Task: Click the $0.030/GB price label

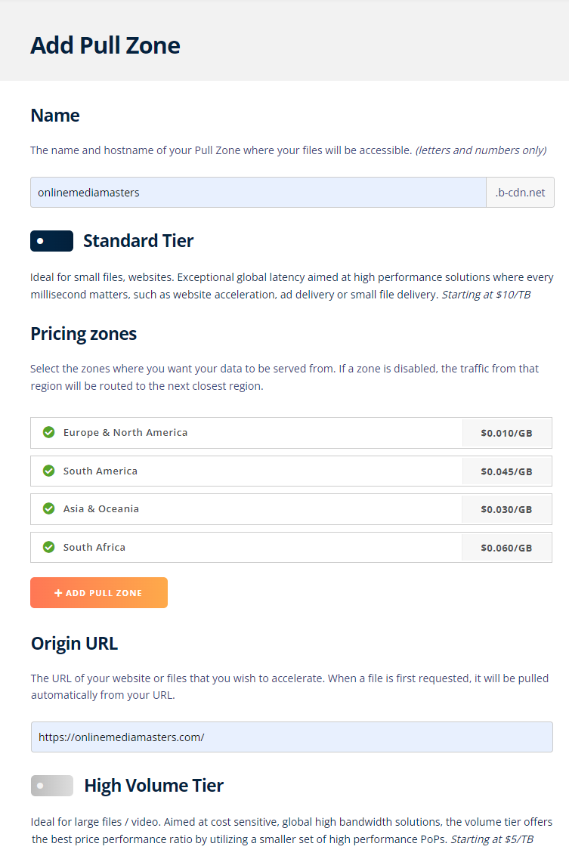Action: (506, 509)
